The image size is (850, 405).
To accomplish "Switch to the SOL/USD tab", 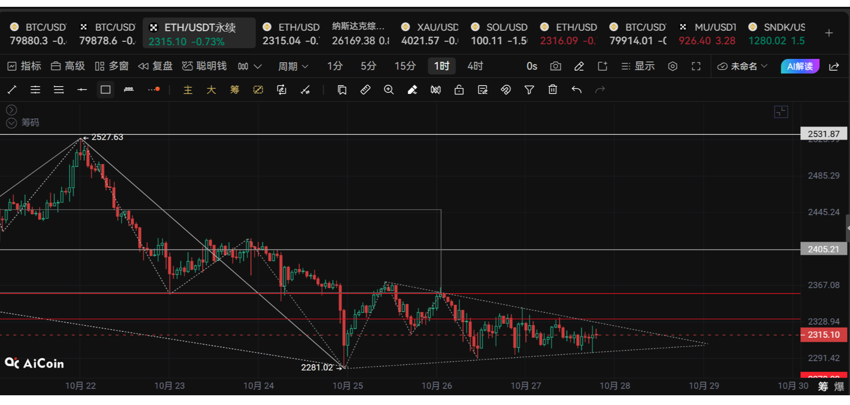I will pos(499,33).
